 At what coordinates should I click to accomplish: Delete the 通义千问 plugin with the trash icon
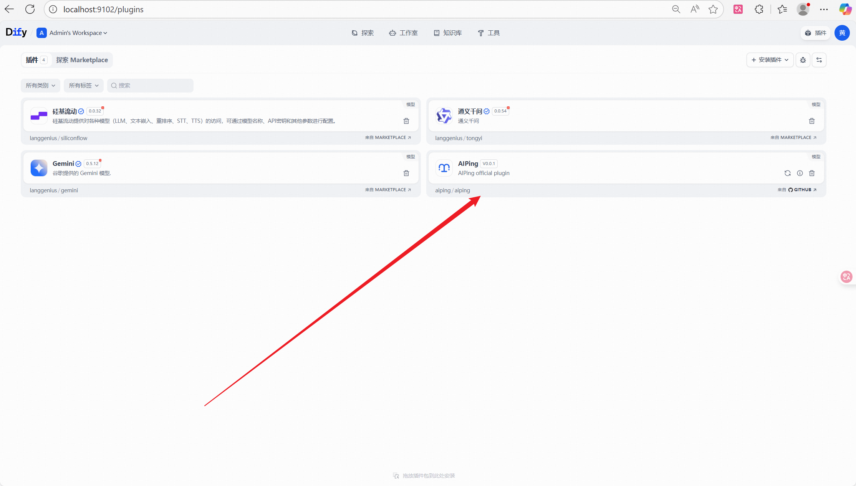(x=811, y=121)
